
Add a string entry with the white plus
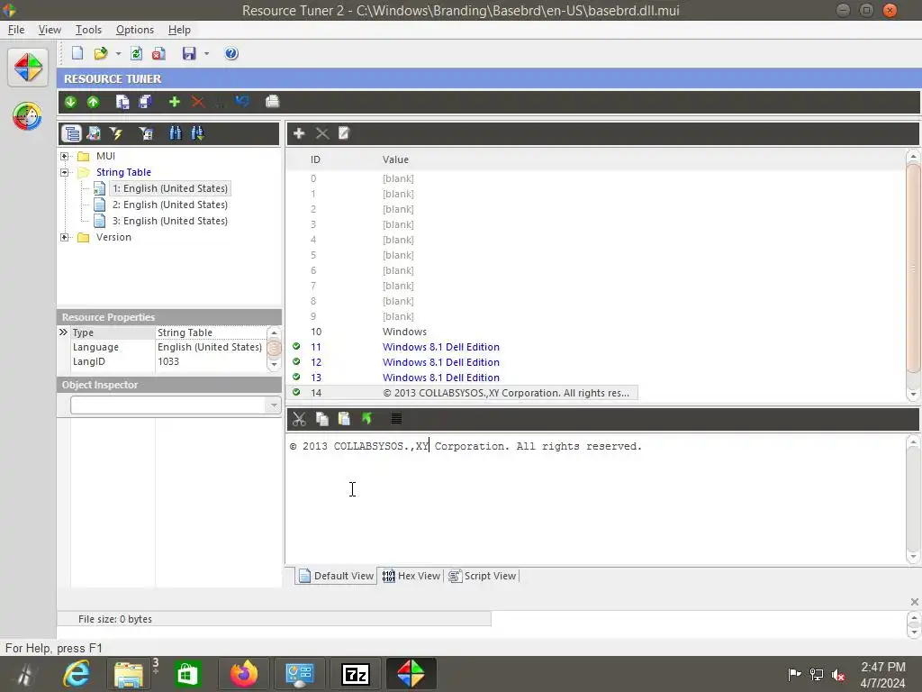(299, 133)
